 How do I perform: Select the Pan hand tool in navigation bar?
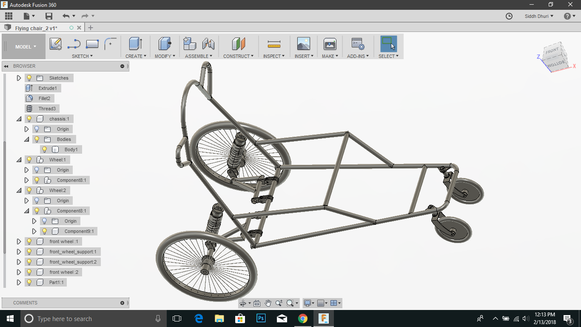click(268, 303)
